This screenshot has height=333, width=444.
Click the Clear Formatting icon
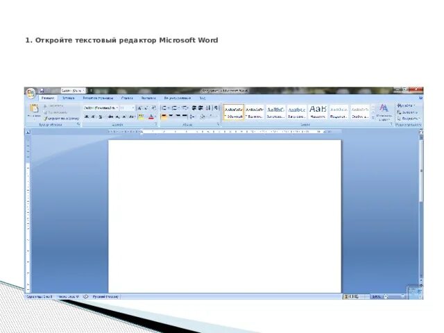pos(153,108)
